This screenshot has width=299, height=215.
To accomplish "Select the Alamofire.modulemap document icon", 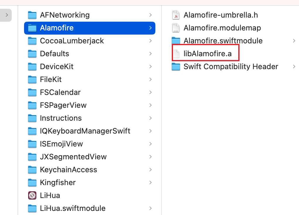I will coord(176,28).
